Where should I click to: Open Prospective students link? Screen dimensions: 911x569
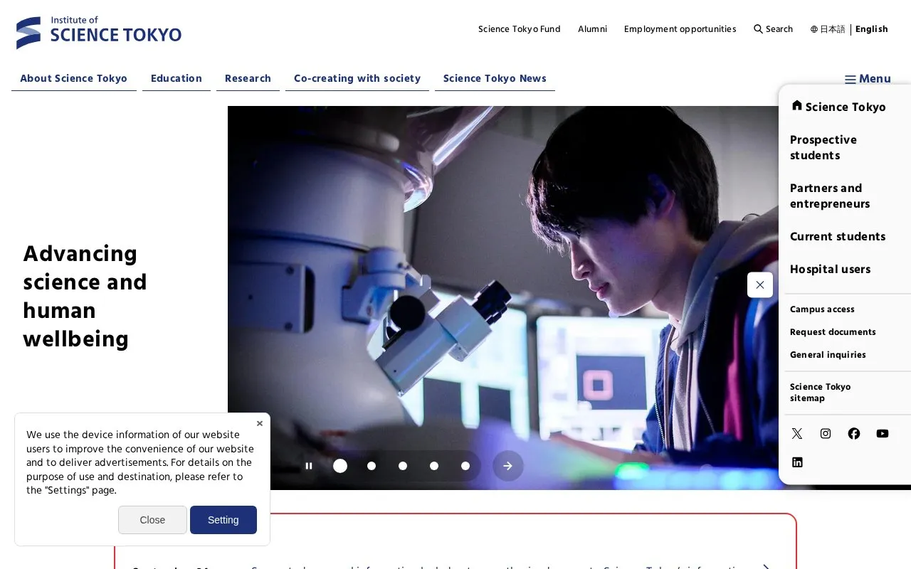pos(823,148)
